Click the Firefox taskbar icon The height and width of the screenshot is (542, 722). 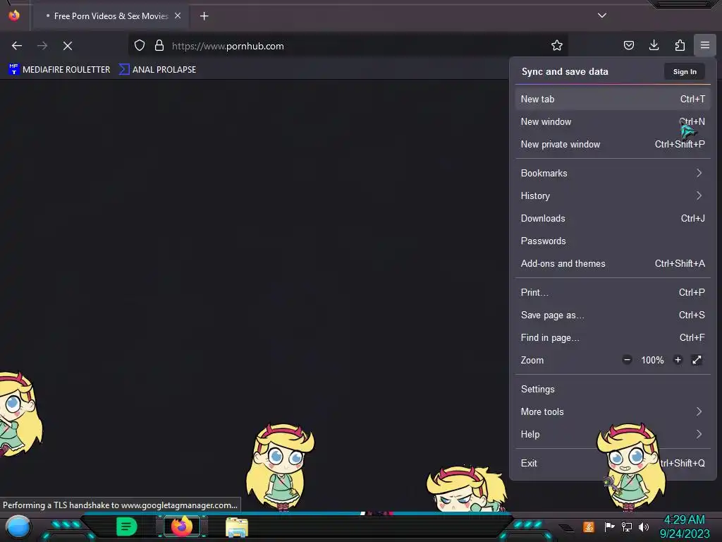[x=182, y=526]
